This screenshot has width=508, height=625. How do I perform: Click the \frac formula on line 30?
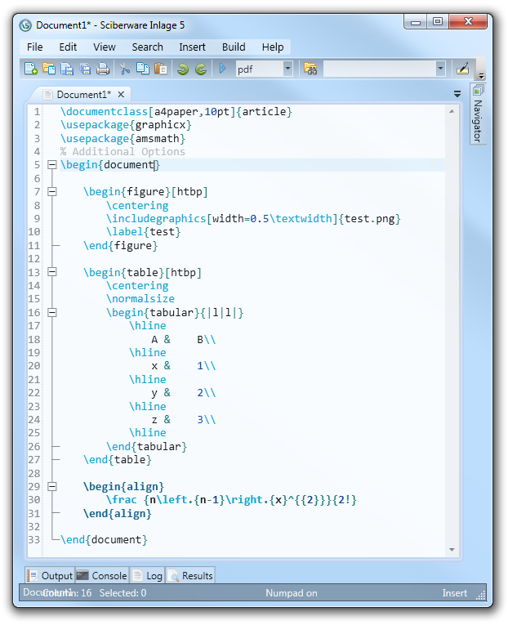coord(231,499)
